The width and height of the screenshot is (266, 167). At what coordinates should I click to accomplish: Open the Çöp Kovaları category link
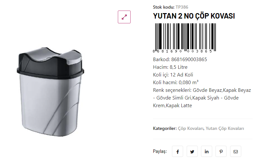(191, 128)
